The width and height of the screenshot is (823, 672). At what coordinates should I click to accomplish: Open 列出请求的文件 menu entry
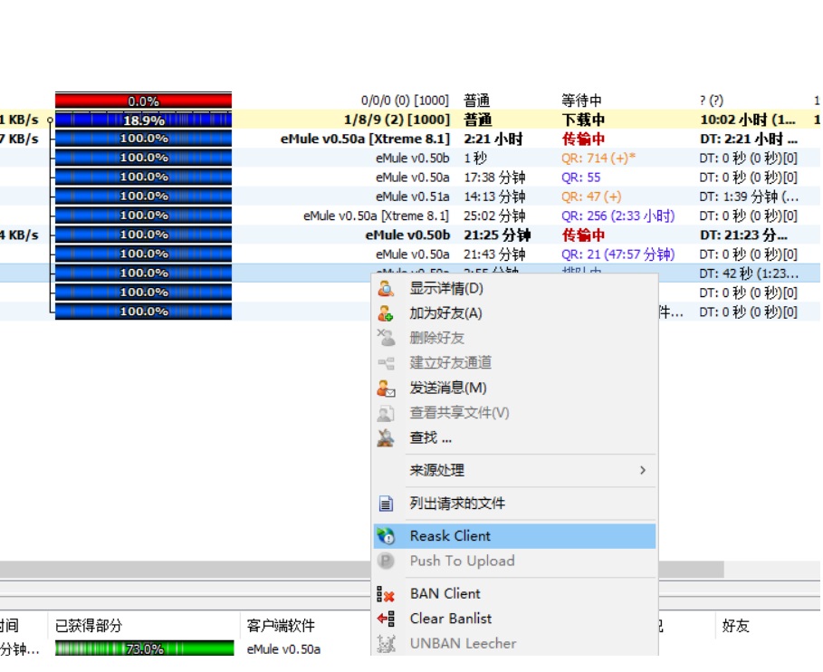(x=514, y=504)
